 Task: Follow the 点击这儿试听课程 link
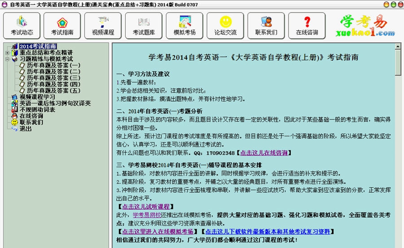(146, 207)
